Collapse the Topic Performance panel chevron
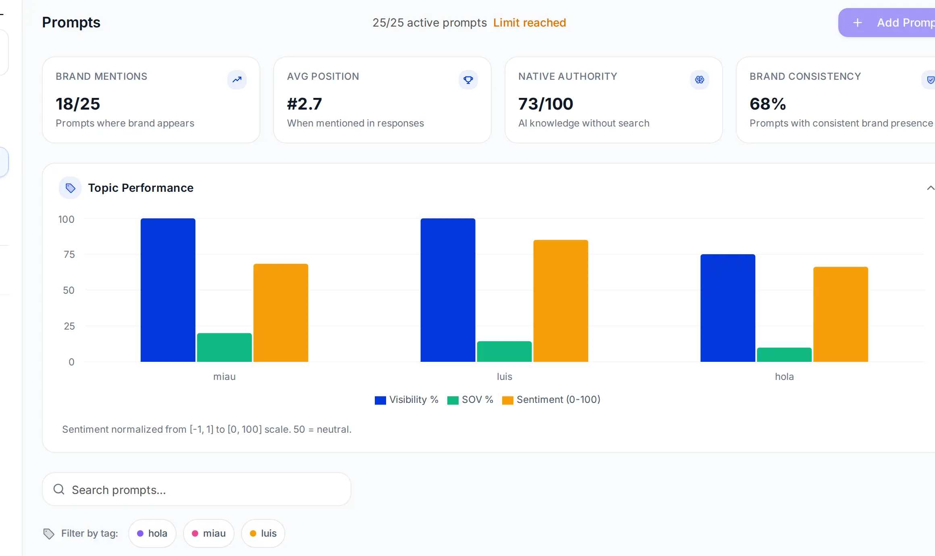Screen dimensions: 935x556 click(x=930, y=188)
